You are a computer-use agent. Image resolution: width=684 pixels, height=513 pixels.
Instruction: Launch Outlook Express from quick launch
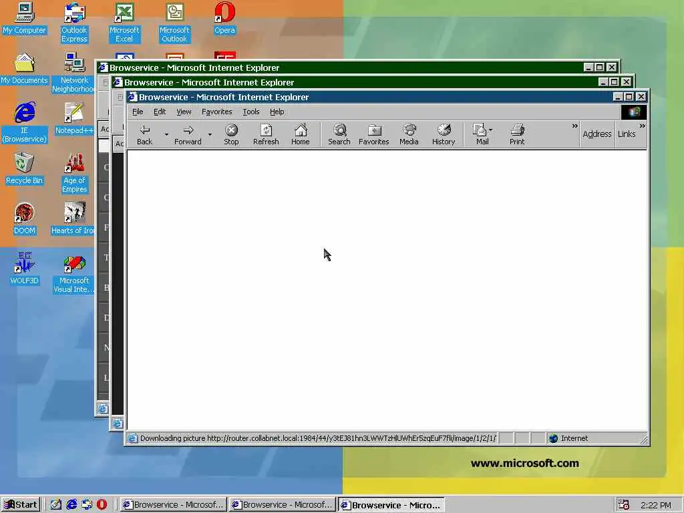pos(87,505)
